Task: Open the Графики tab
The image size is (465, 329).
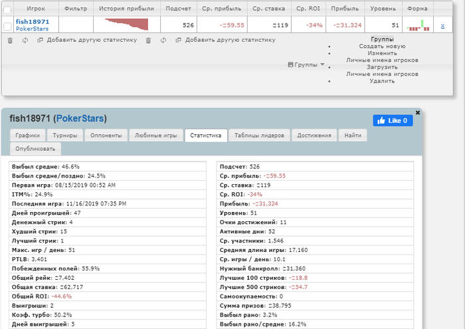Action: (x=28, y=136)
